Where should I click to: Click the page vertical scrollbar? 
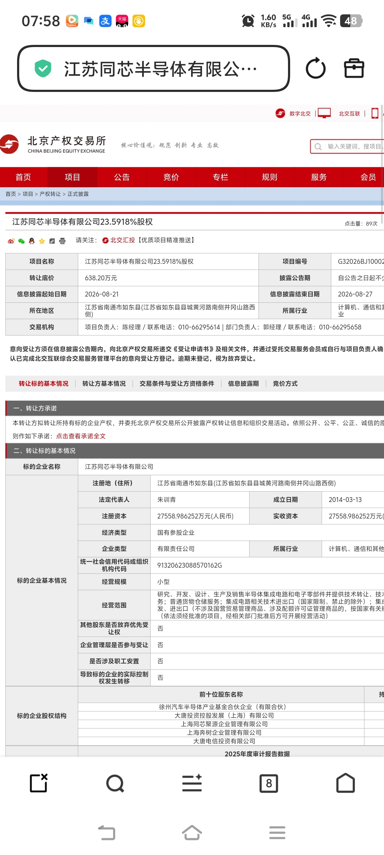click(x=382, y=164)
